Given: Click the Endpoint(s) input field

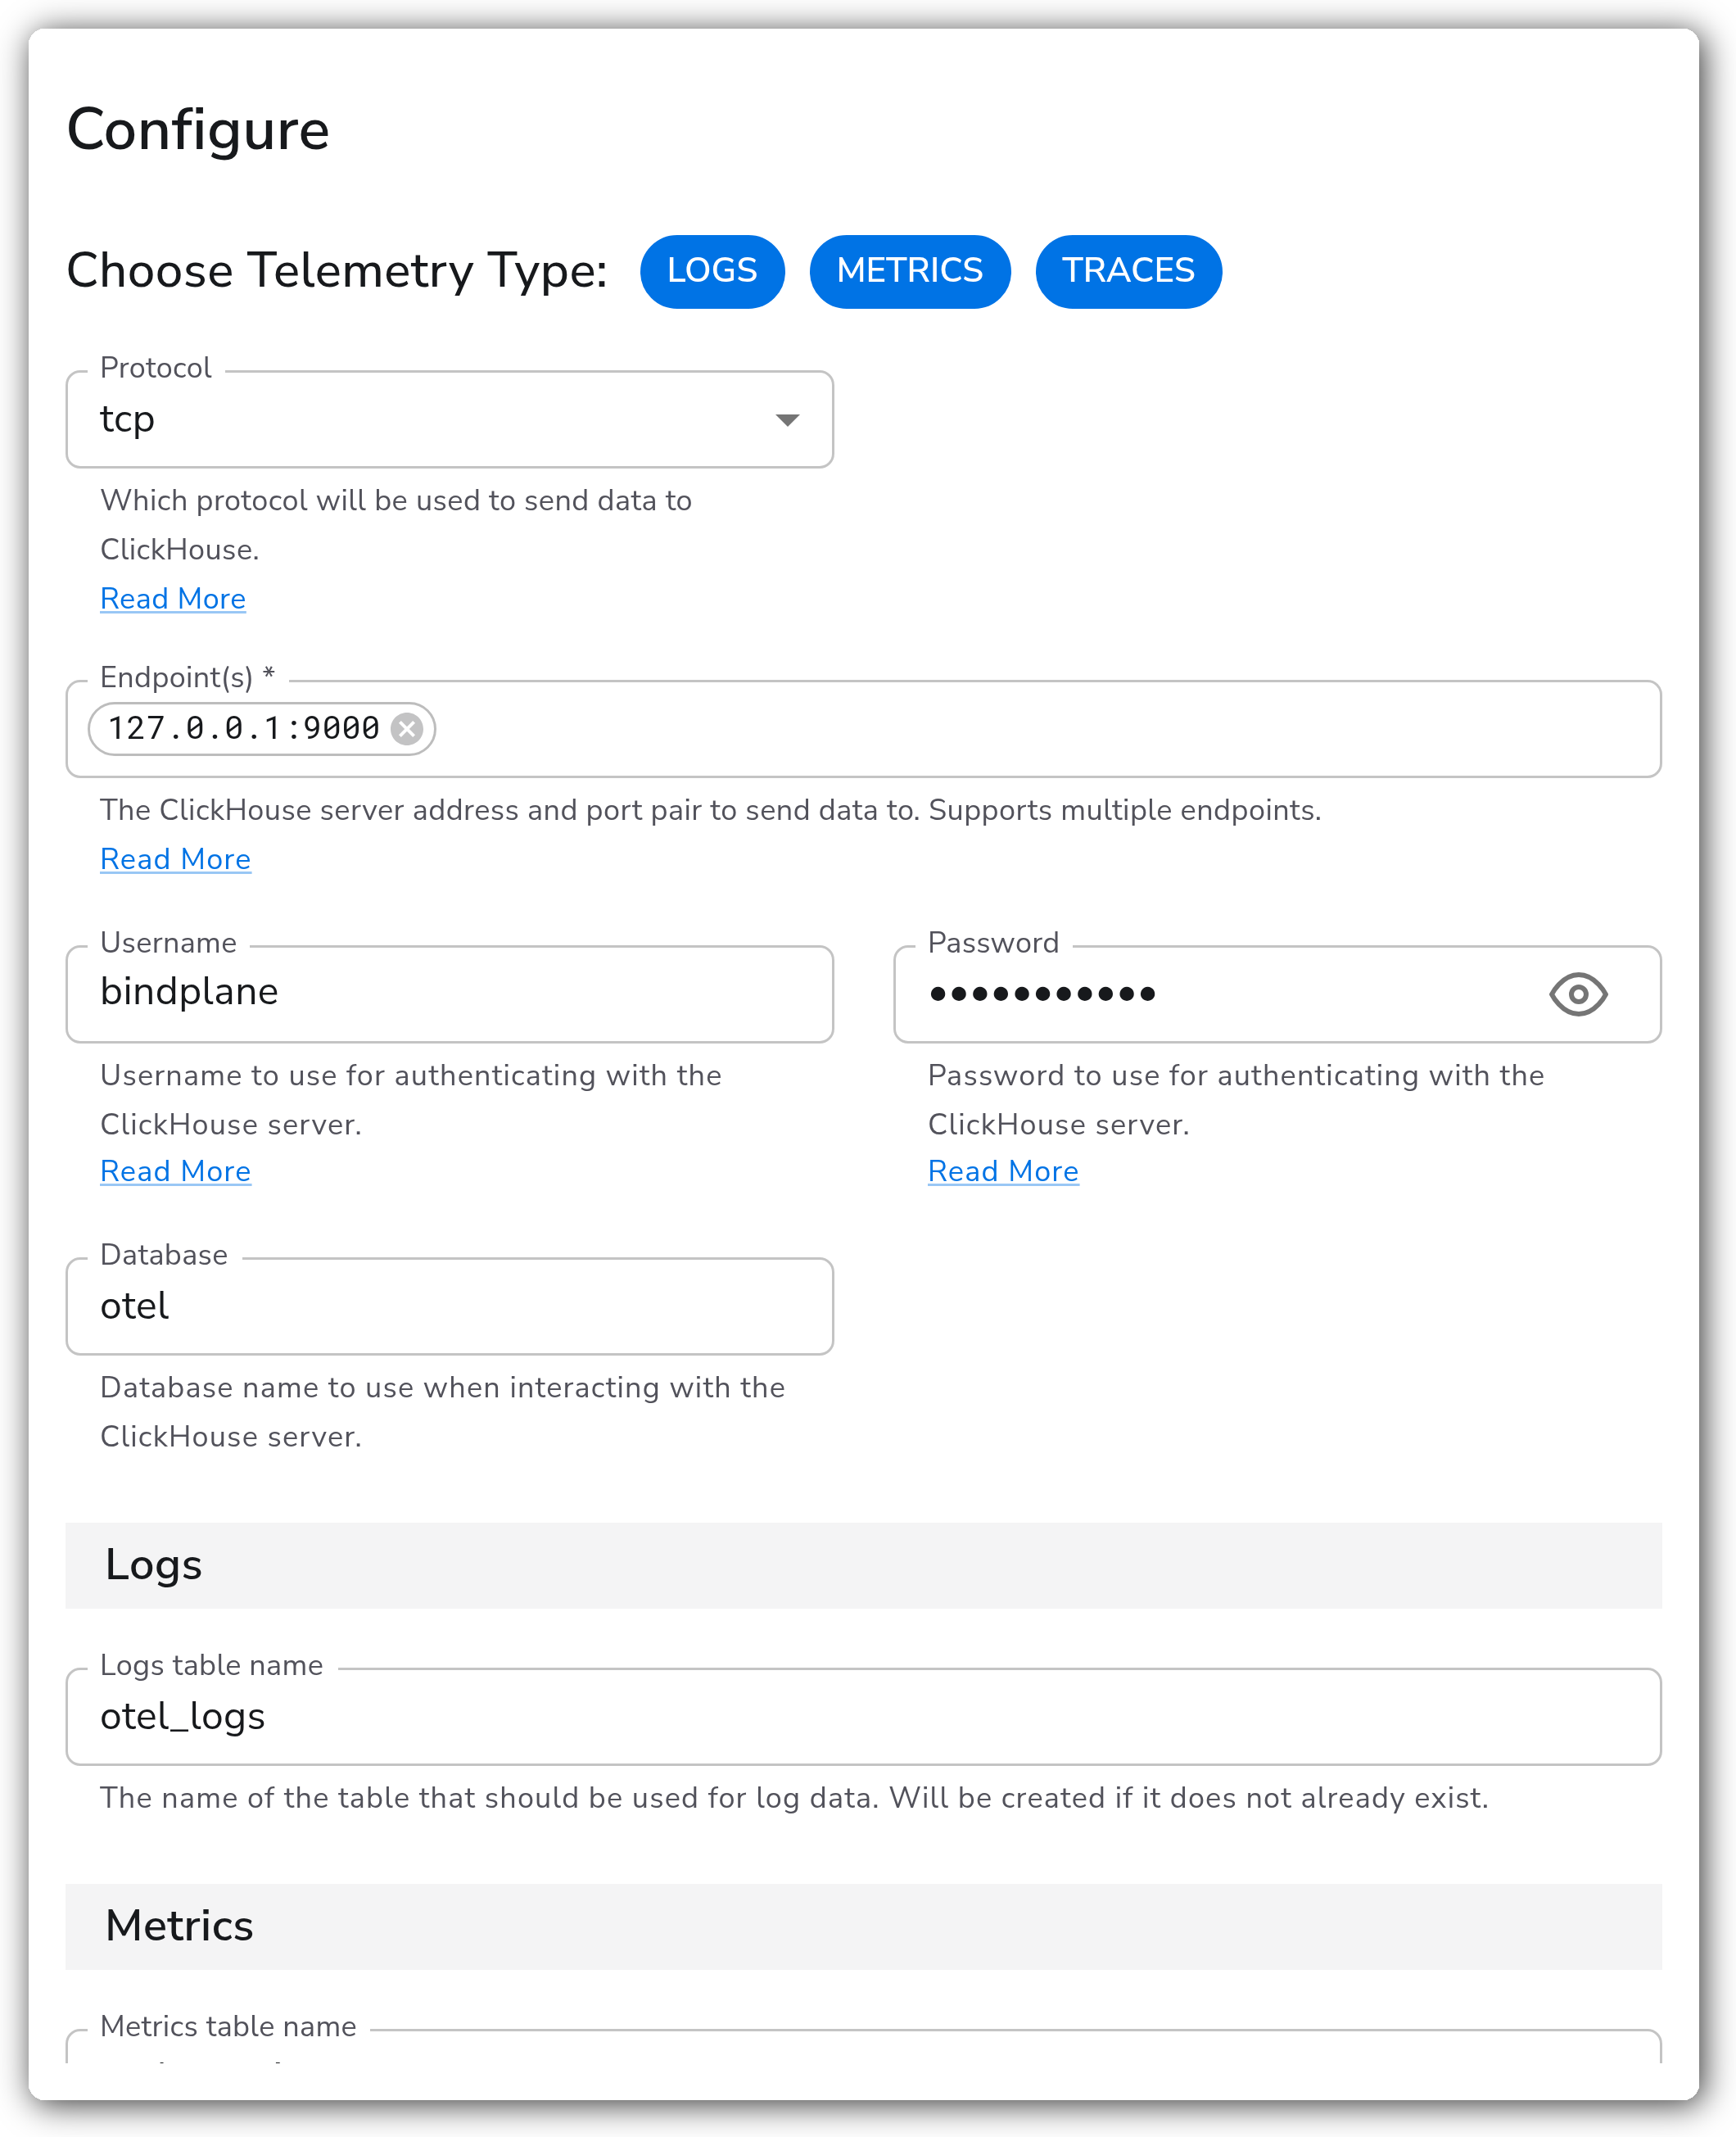Looking at the screenshot, I should [863, 729].
